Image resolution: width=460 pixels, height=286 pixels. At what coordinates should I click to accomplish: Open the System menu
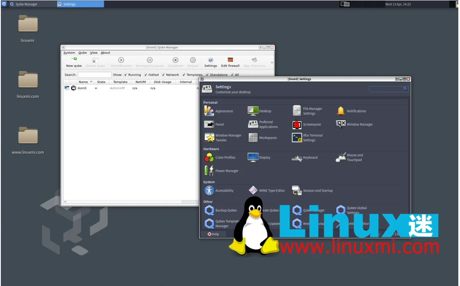point(69,53)
